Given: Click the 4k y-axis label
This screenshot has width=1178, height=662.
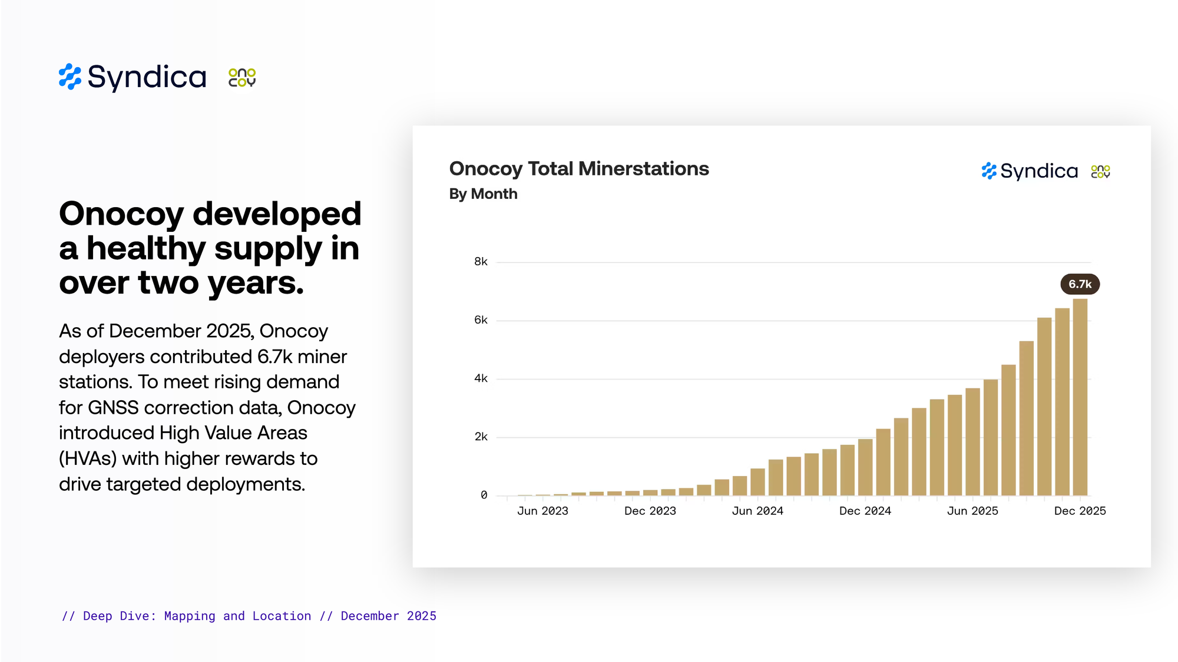Looking at the screenshot, I should coord(481,378).
